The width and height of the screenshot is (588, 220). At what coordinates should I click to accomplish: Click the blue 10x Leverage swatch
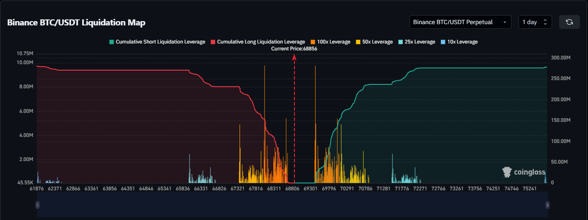coord(443,42)
